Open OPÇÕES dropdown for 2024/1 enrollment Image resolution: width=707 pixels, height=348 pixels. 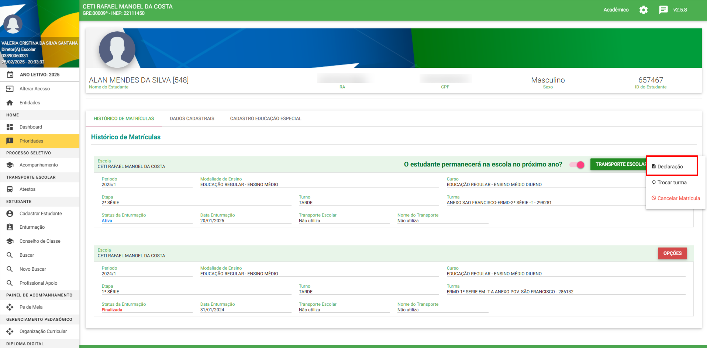point(672,253)
